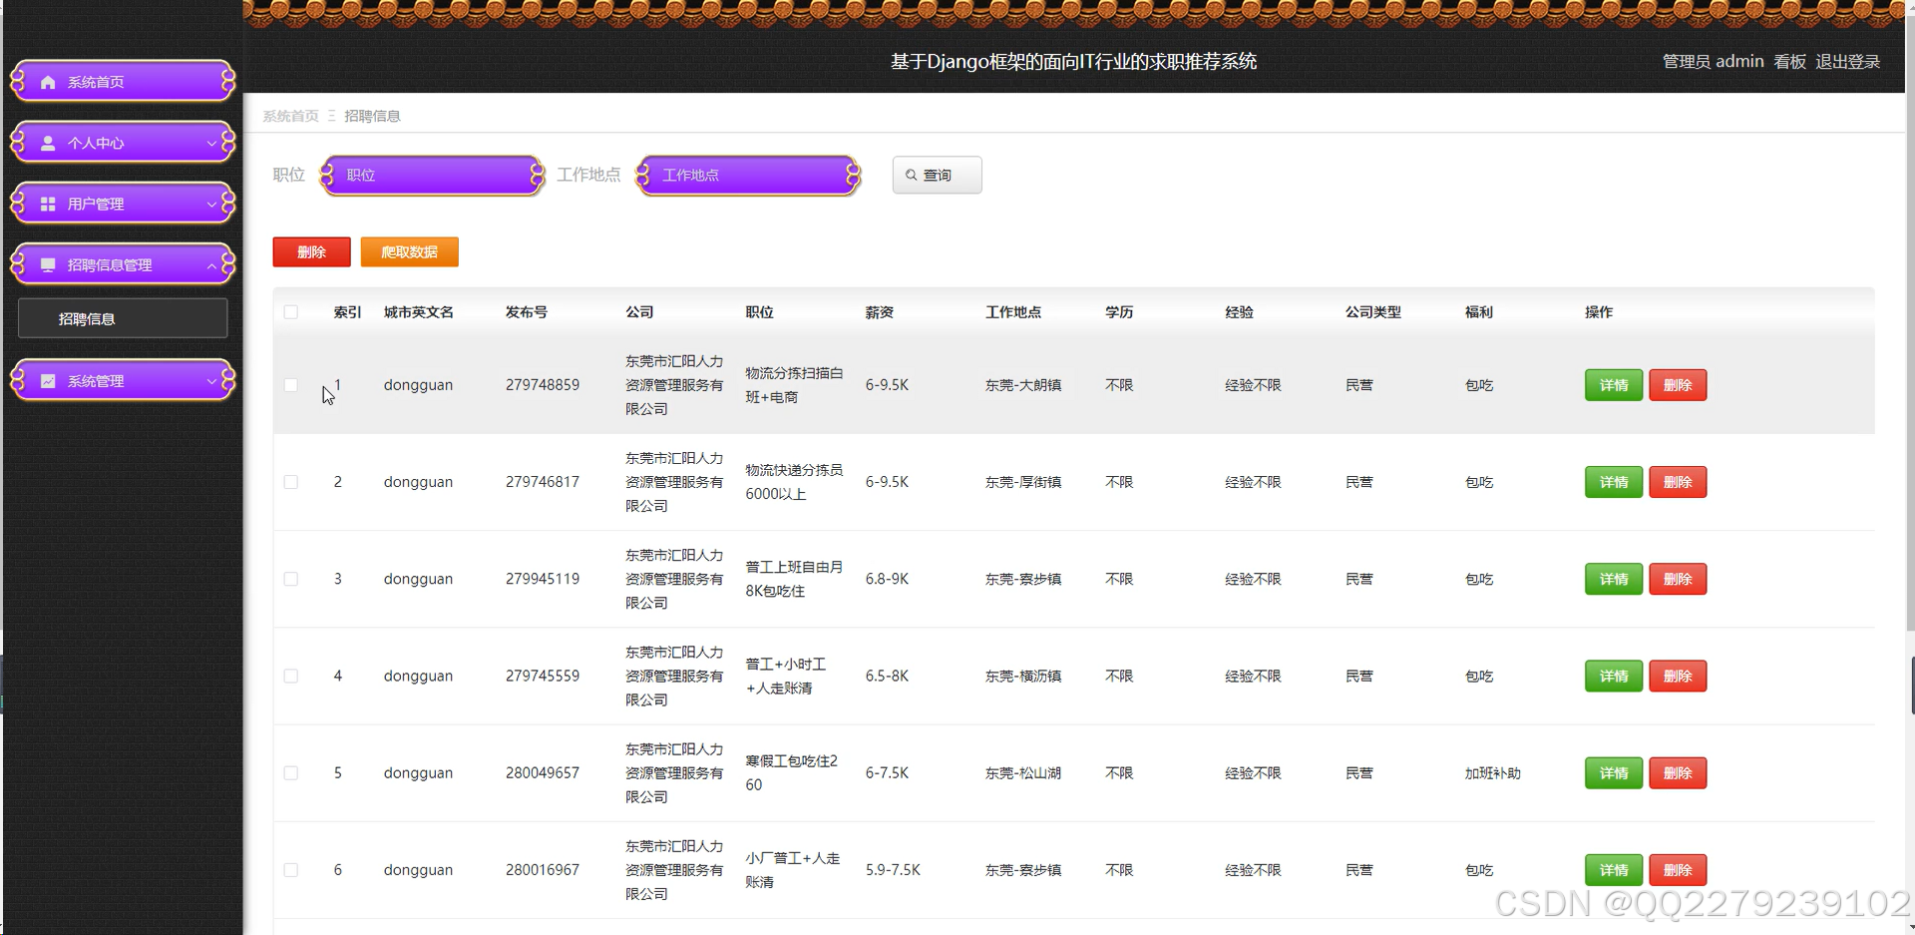Viewport: 1915px width, 935px height.
Task: Click the 查询 search button
Action: click(x=937, y=175)
